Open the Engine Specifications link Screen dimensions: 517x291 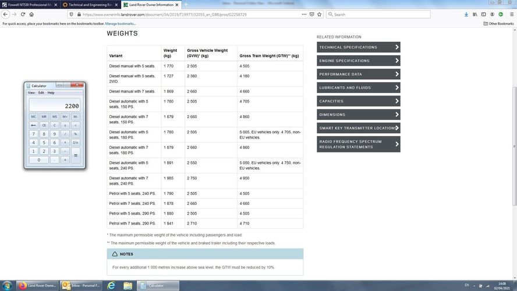pyautogui.click(x=359, y=61)
